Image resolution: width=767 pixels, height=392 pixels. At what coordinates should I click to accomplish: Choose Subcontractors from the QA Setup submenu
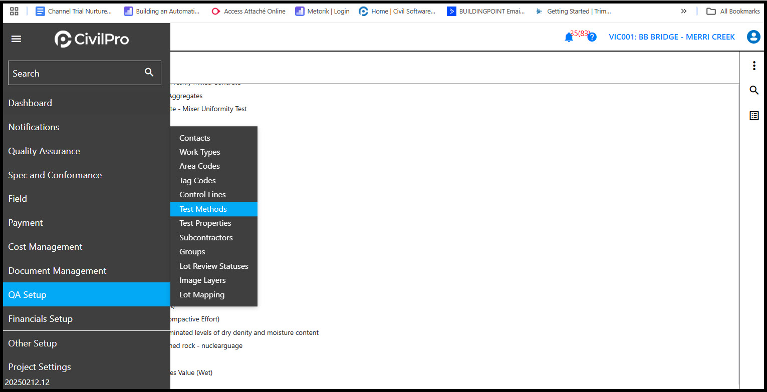pyautogui.click(x=206, y=238)
